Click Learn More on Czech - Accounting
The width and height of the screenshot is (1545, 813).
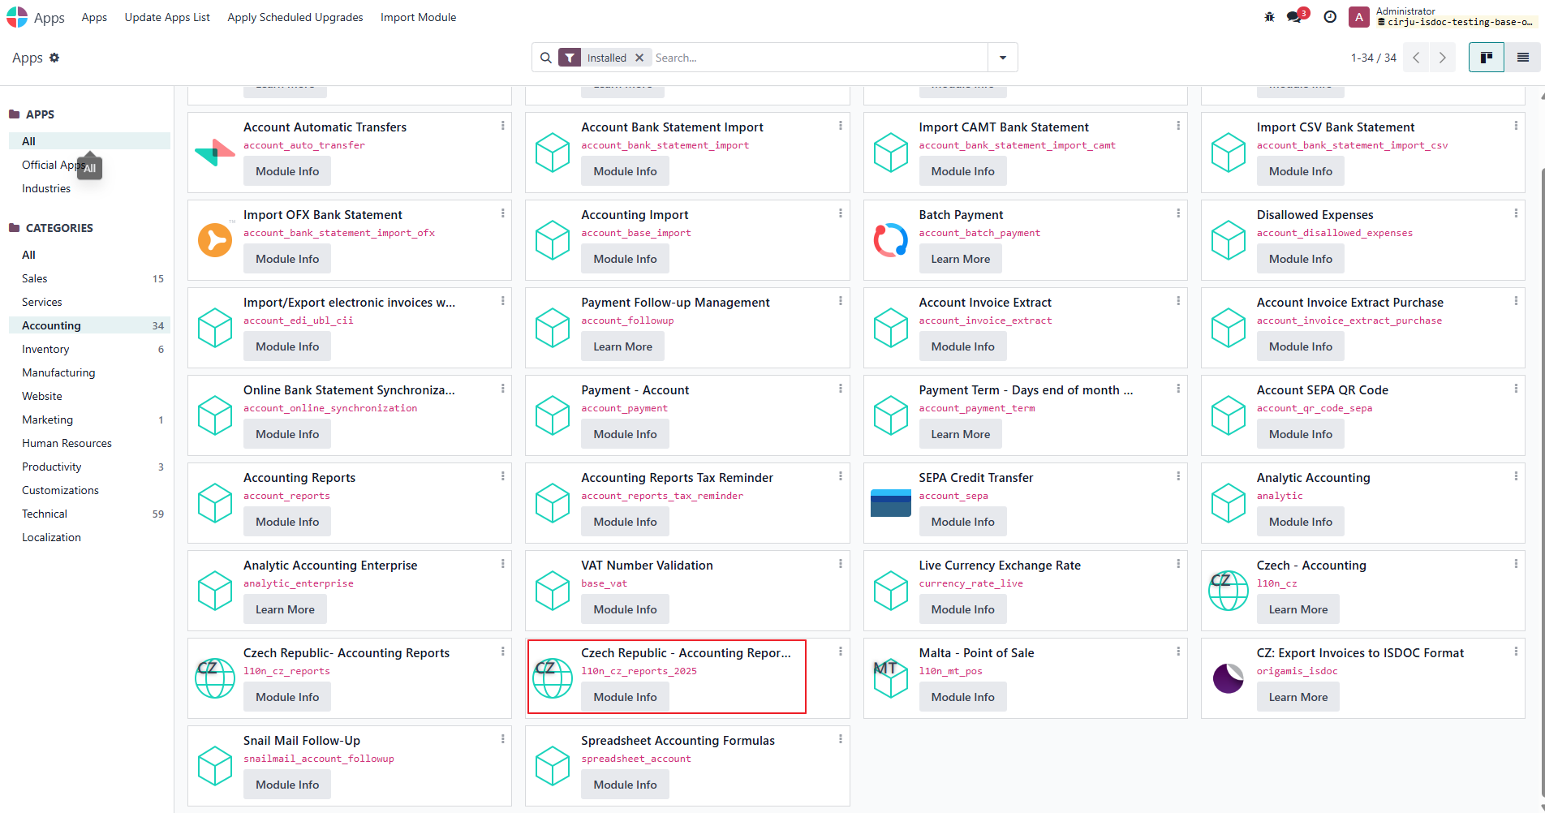pyautogui.click(x=1298, y=609)
